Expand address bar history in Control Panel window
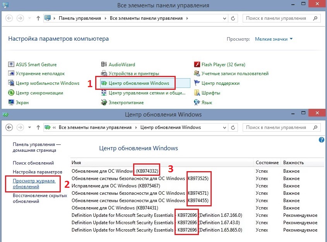 (x=224, y=18)
